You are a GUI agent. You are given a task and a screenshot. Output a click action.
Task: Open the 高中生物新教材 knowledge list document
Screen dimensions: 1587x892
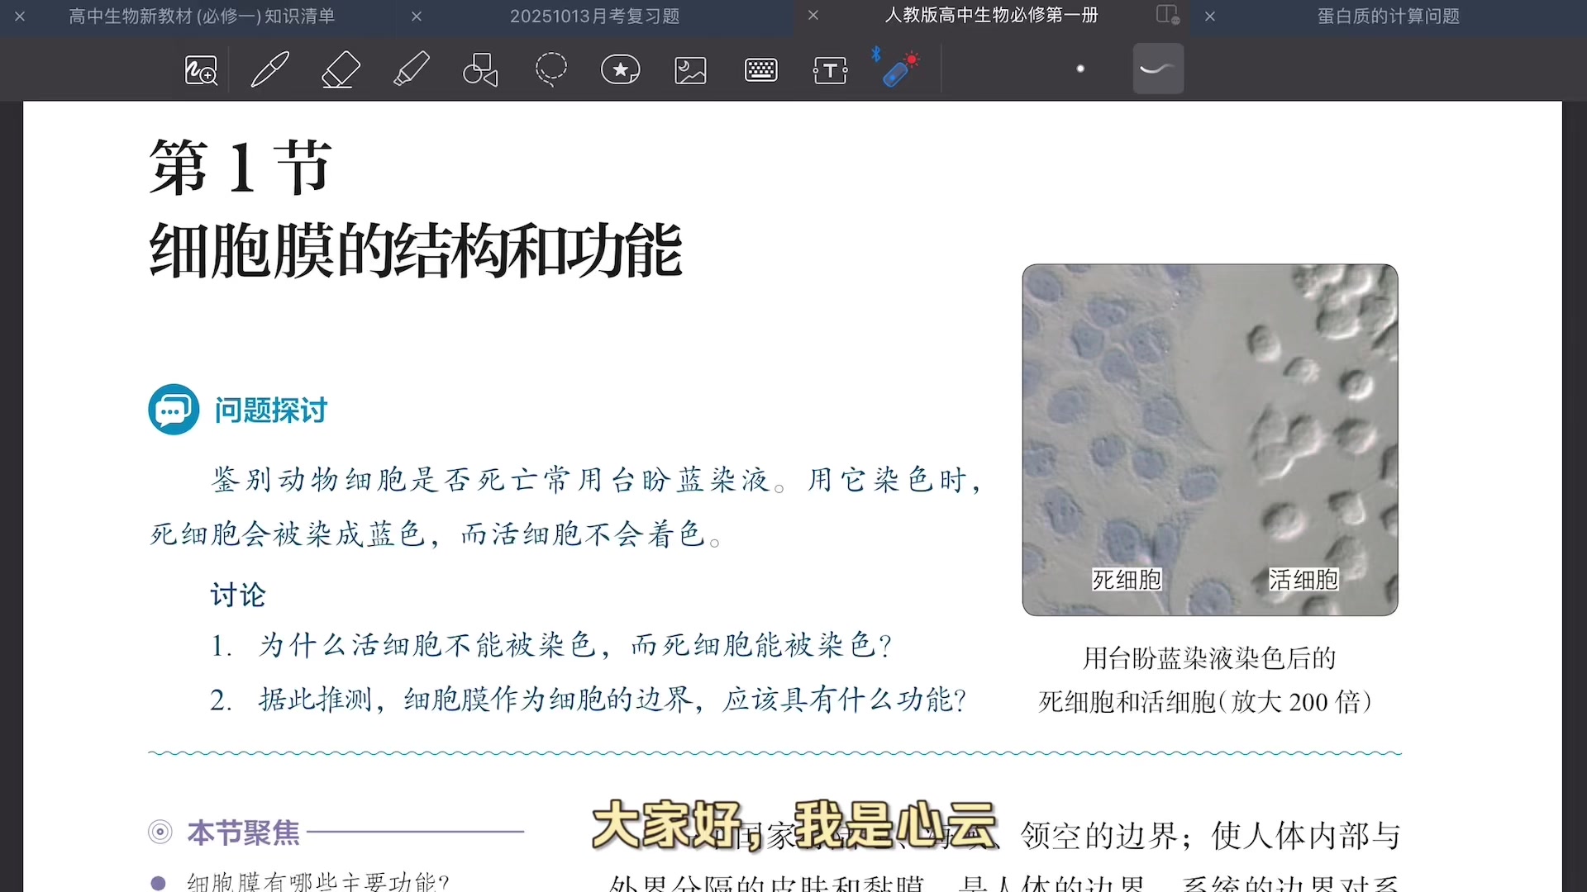tap(201, 17)
